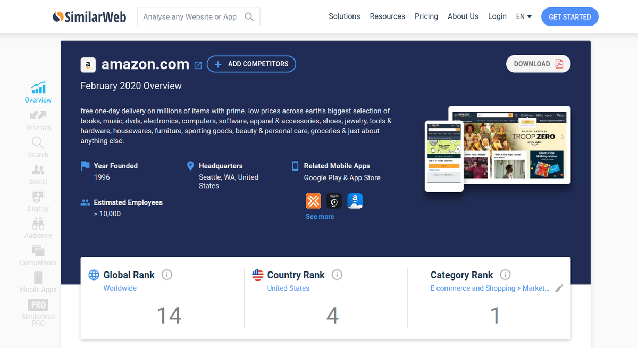Click the Global Rank info icon

(x=166, y=275)
